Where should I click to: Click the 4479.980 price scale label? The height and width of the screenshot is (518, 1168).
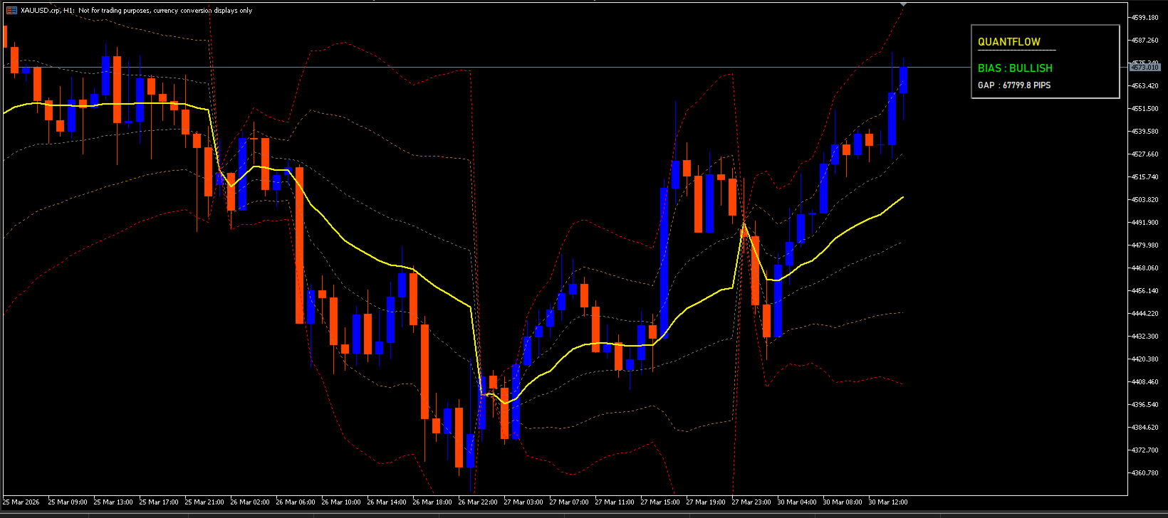[x=1144, y=245]
